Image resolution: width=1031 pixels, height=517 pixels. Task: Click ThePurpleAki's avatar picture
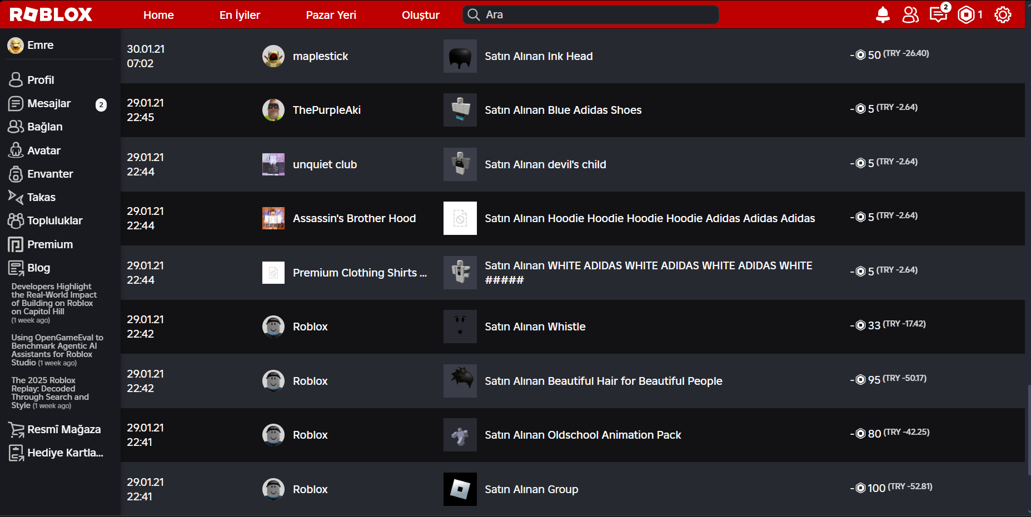273,110
